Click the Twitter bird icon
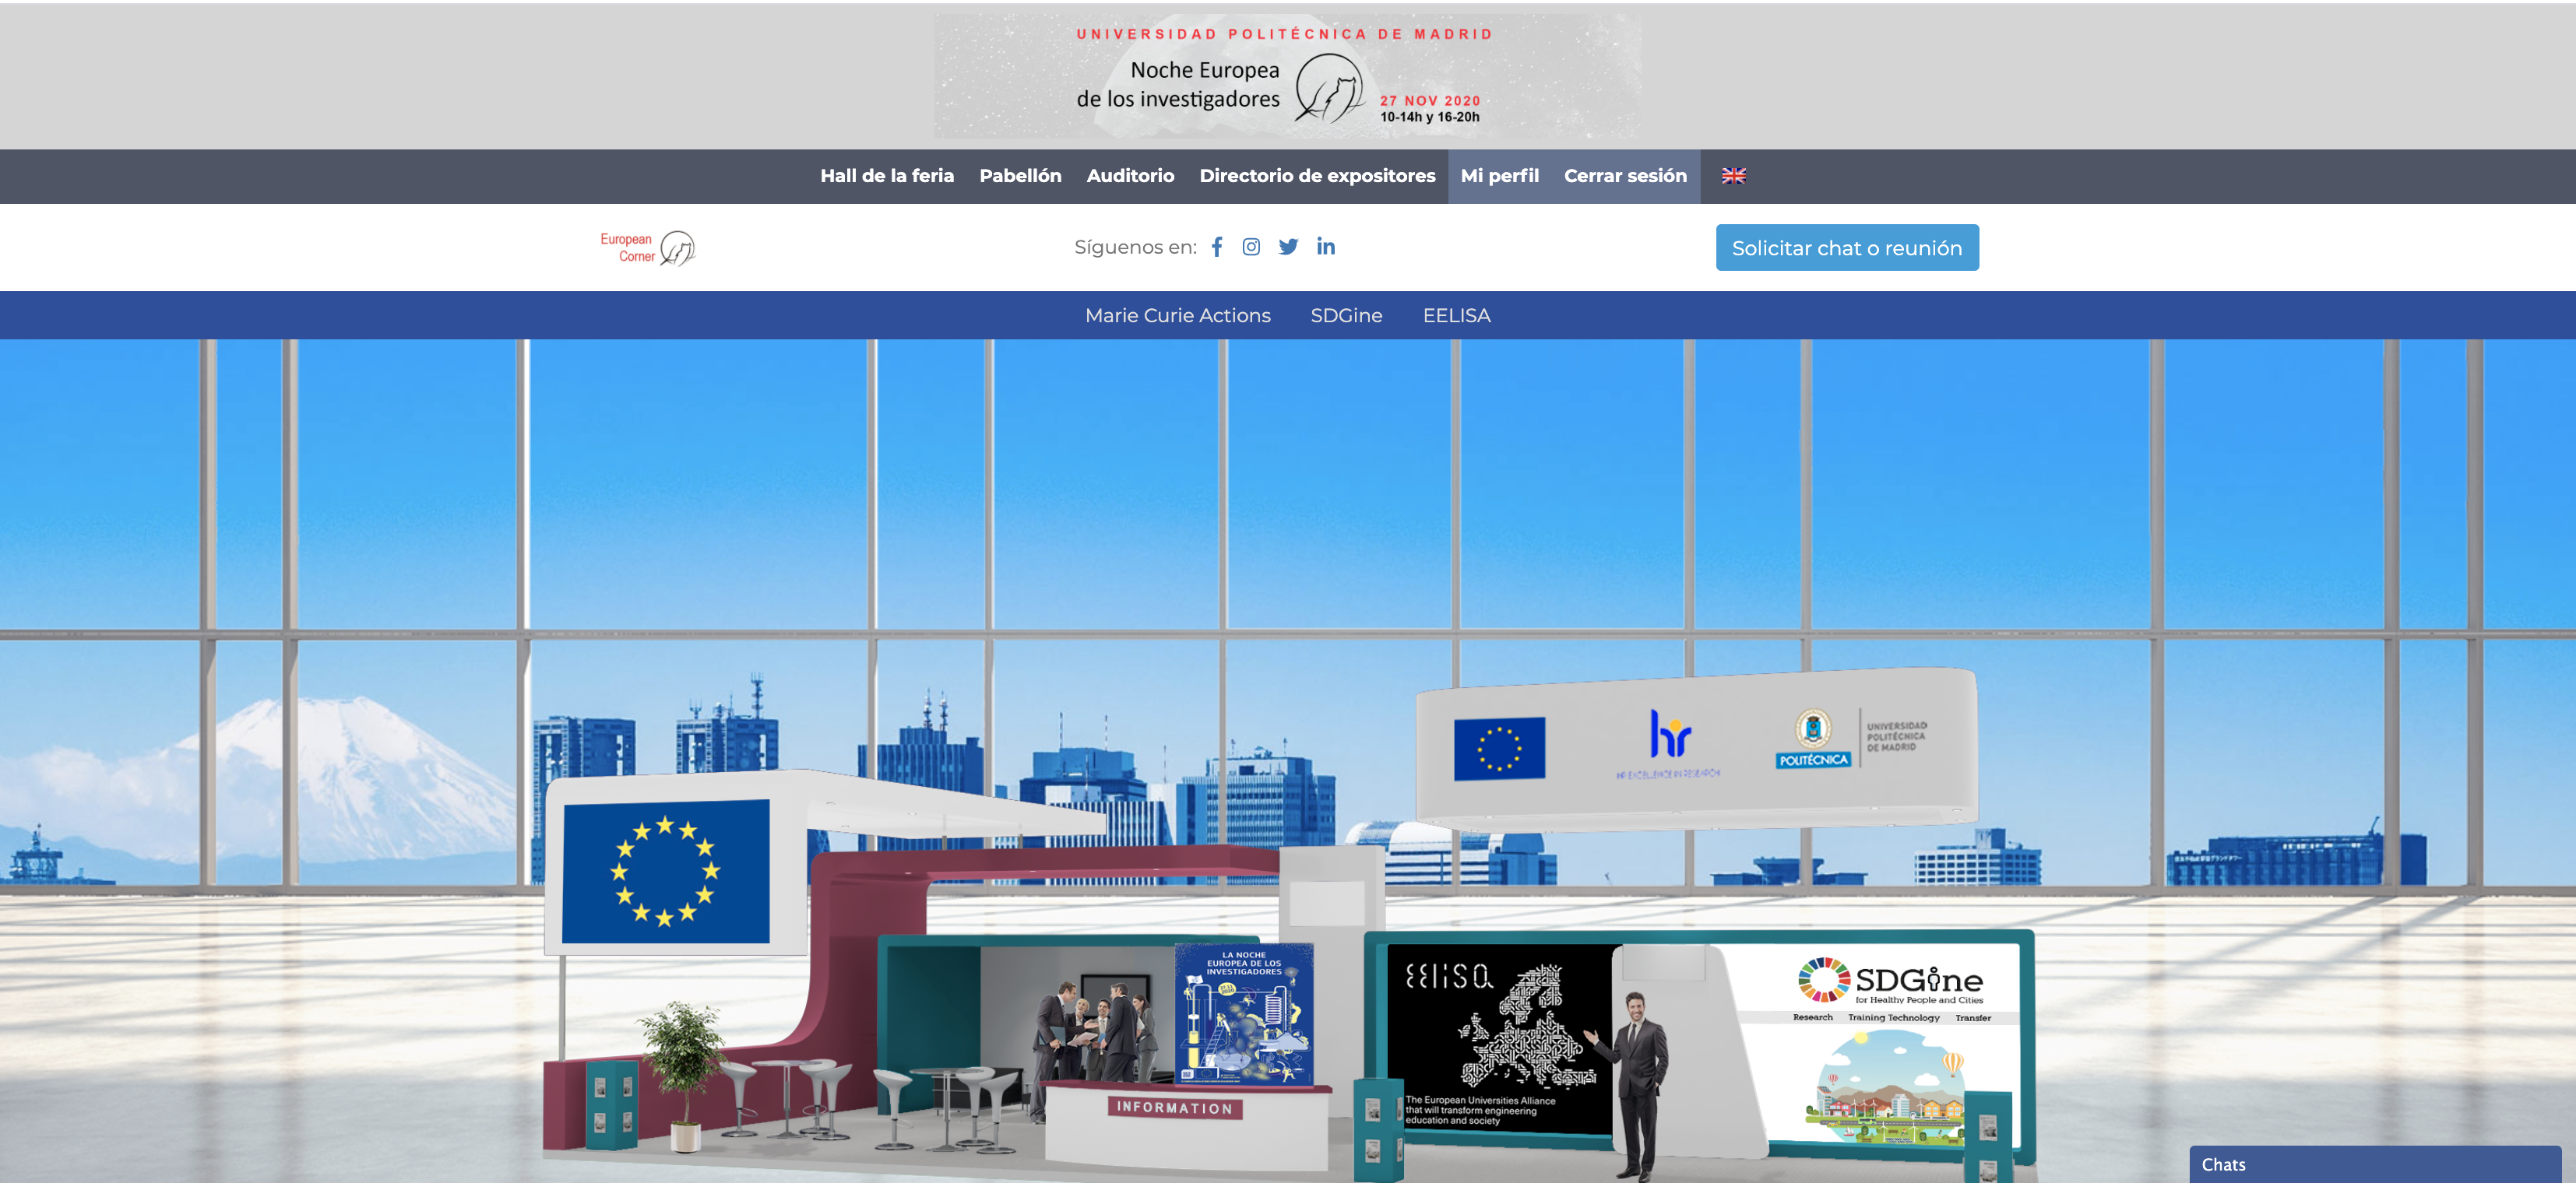The image size is (2576, 1183). (1288, 247)
